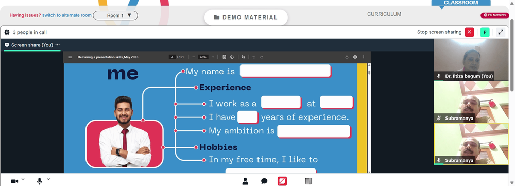Zoom in the PDF with the plus button

pos(213,57)
